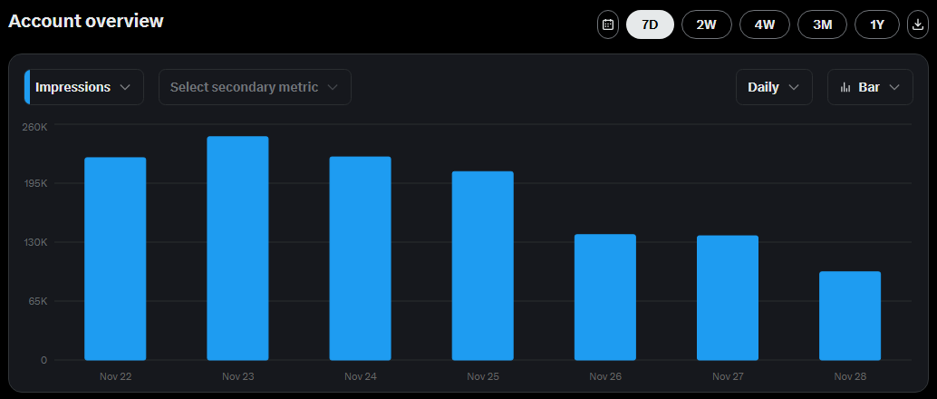The width and height of the screenshot is (937, 399).
Task: Open the custom date range calendar
Action: (x=608, y=24)
